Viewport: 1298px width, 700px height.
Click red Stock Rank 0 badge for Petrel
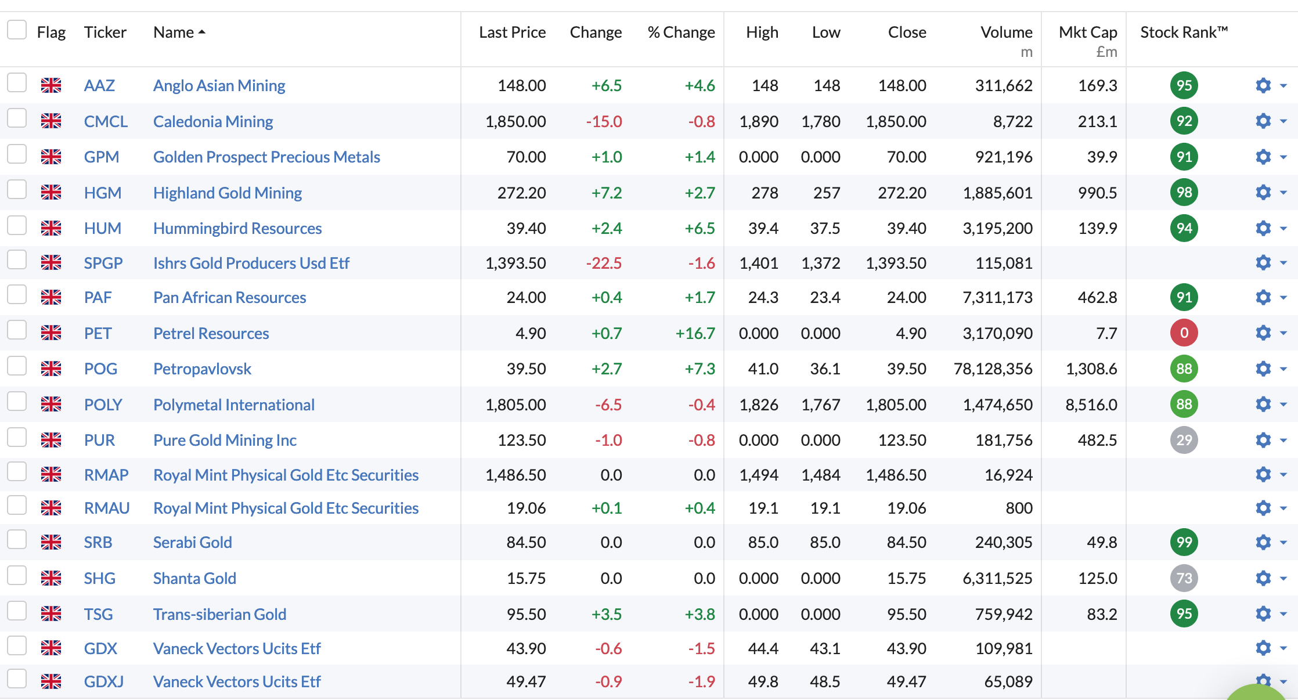pos(1184,333)
